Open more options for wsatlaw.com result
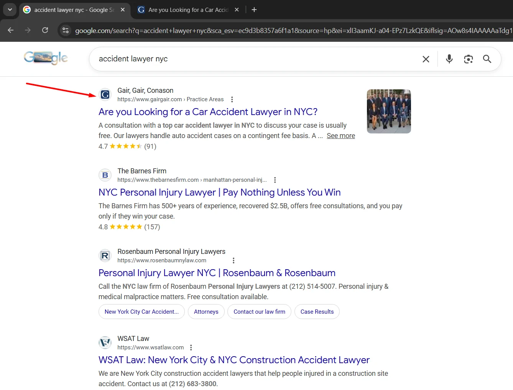This screenshot has width=513, height=390. point(191,347)
